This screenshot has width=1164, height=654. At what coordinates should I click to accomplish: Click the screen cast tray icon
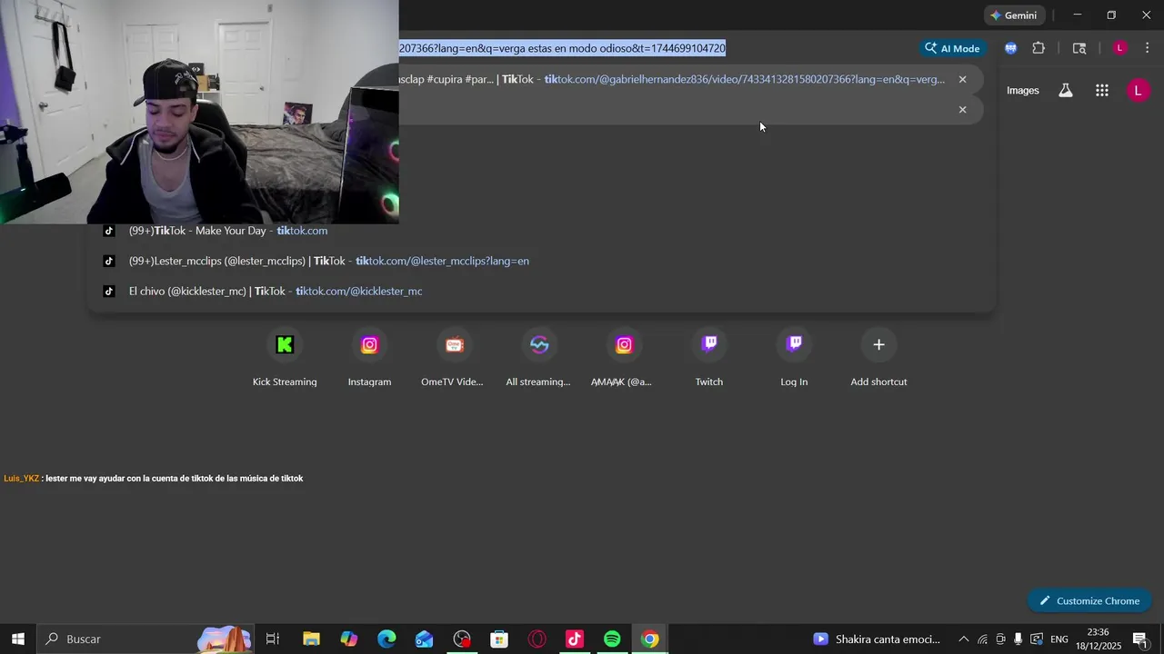click(1037, 639)
